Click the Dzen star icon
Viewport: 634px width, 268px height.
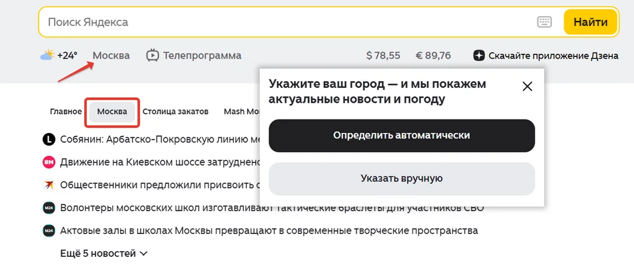(479, 55)
